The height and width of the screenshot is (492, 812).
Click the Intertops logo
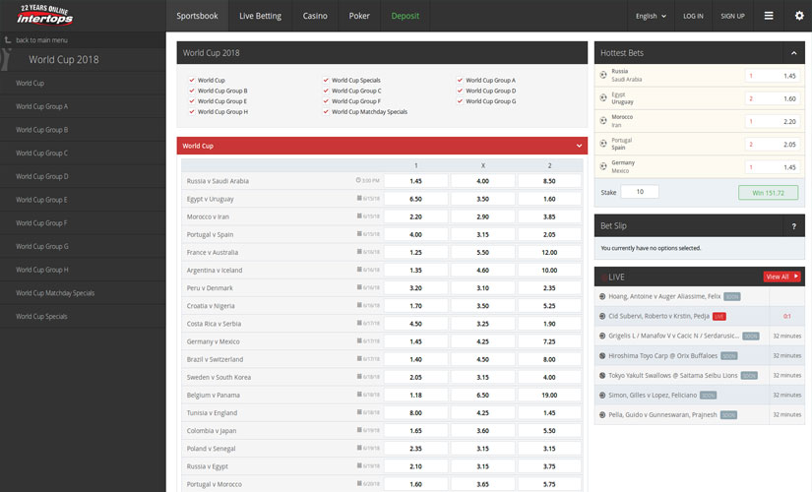click(44, 15)
